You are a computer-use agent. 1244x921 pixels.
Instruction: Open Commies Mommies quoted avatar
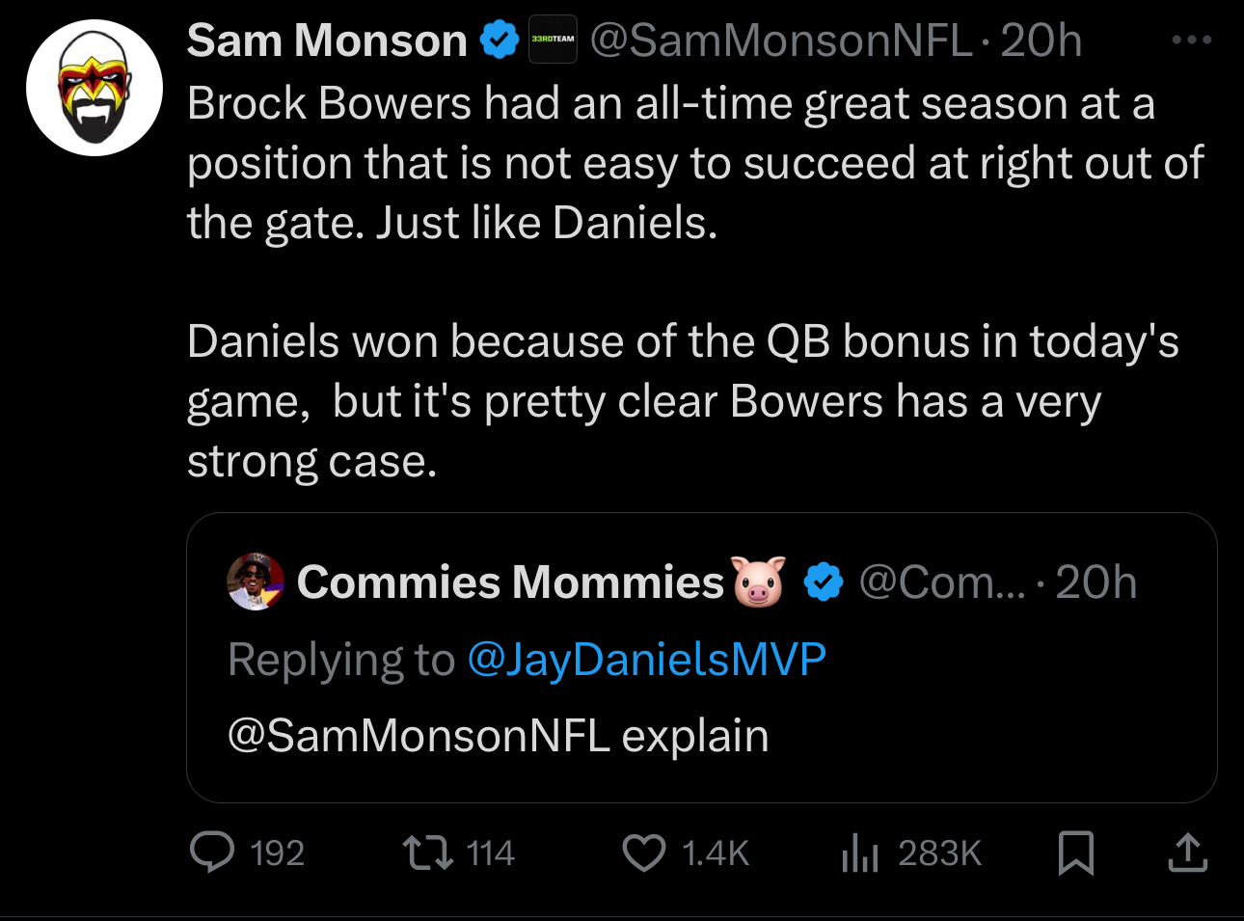point(255,582)
